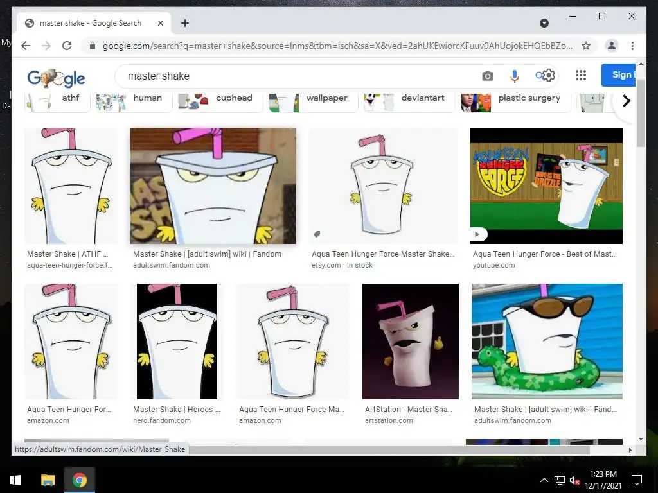This screenshot has height=493, width=658.
Task: Open the ArtStation 3D Master Shake image
Action: [411, 342]
